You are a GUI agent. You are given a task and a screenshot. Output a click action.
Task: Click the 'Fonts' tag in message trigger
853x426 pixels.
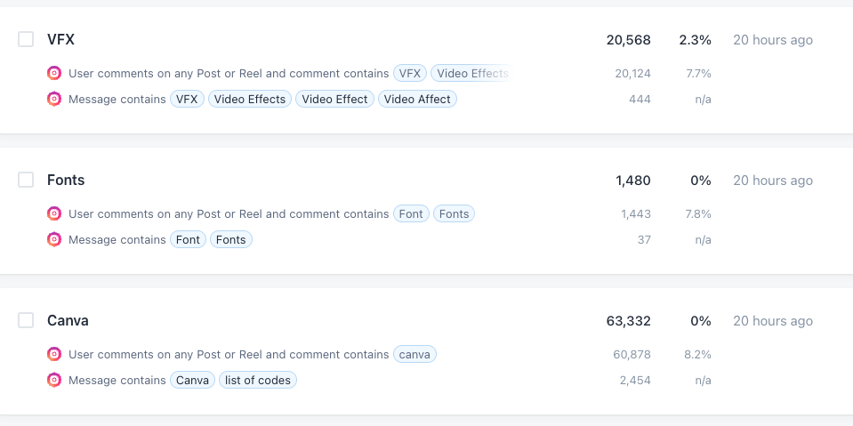[231, 239]
